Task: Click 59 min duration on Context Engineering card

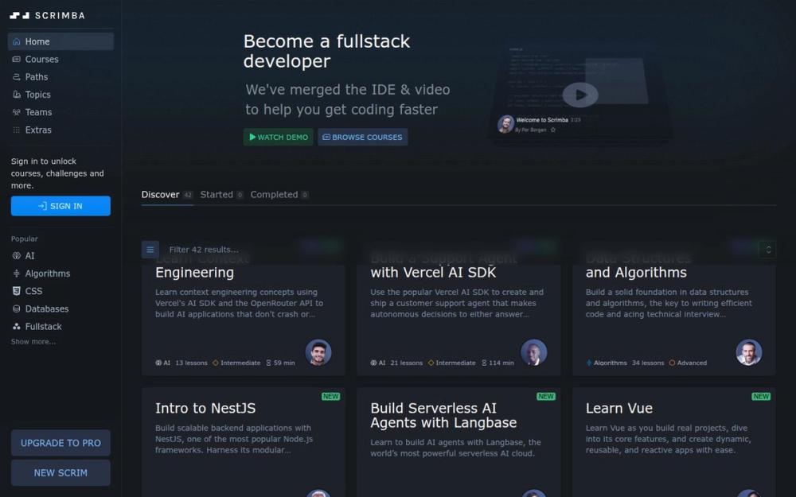Action: click(x=281, y=363)
